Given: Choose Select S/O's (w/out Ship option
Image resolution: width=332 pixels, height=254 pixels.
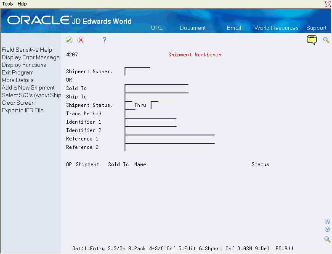Looking at the screenshot, I should (x=31, y=95).
